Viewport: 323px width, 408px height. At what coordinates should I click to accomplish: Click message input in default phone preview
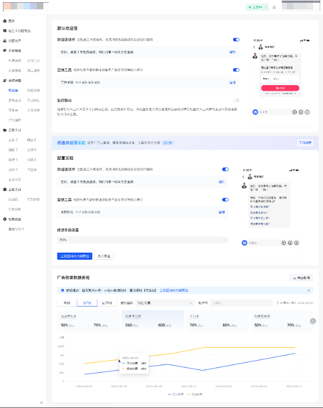click(275, 112)
